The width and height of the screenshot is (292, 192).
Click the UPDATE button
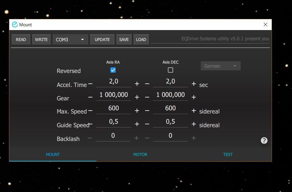tap(102, 40)
